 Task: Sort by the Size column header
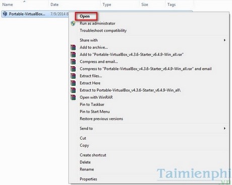tap(145, 5)
